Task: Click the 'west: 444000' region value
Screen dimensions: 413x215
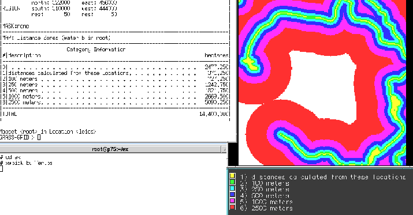Action: [99, 9]
